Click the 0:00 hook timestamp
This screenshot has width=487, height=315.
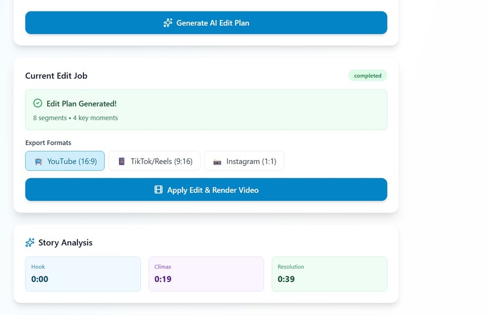click(40, 279)
